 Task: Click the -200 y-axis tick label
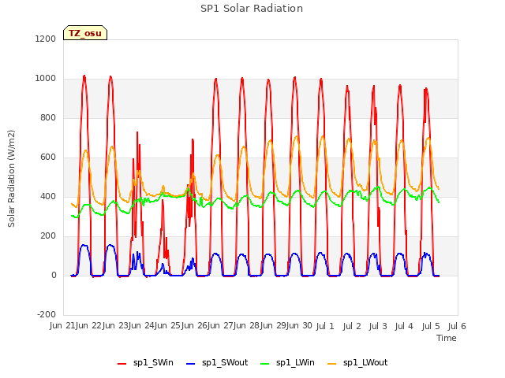pos(47,314)
